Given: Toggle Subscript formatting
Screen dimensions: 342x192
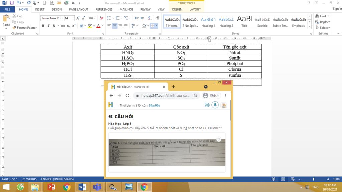Looking at the screenshot, I should (x=68, y=26).
